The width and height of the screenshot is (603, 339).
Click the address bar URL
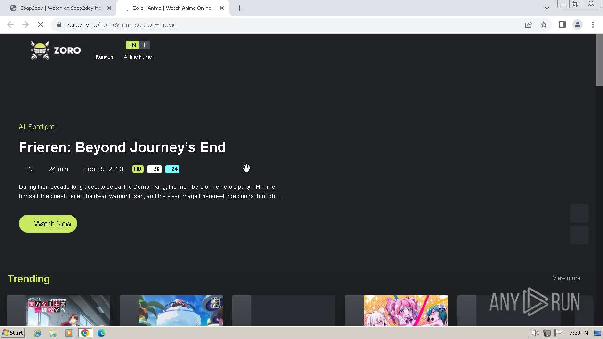point(122,25)
